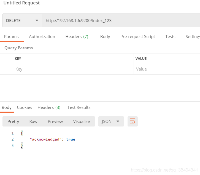
Task: Select the Raw response view
Action: tap(33, 121)
